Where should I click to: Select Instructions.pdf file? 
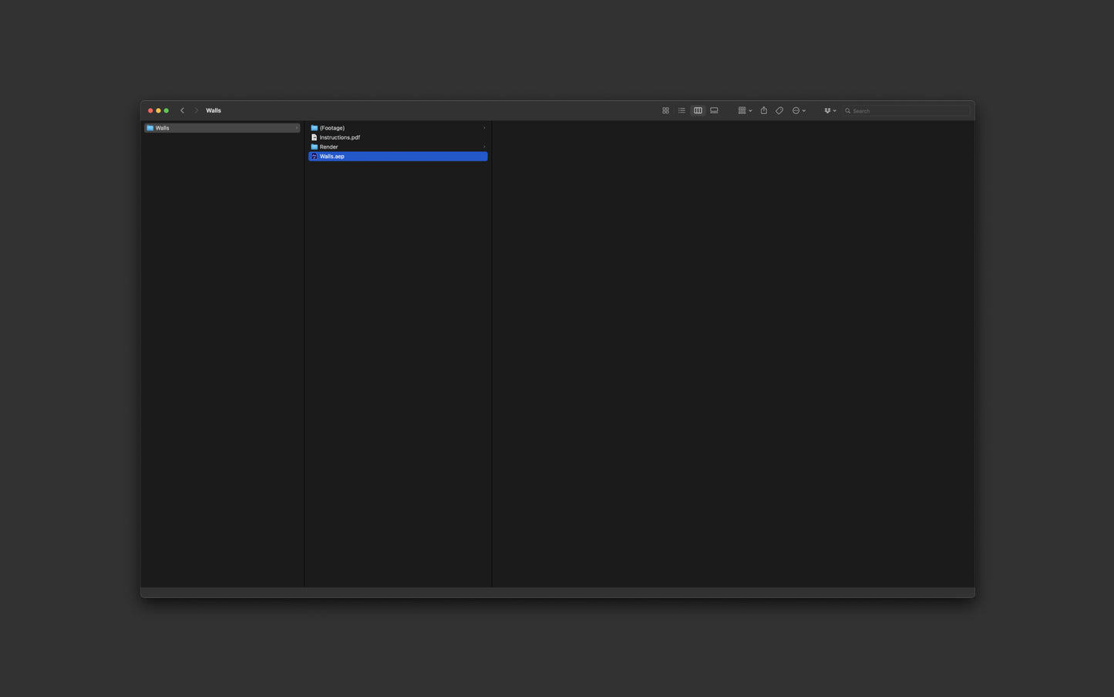pos(398,137)
